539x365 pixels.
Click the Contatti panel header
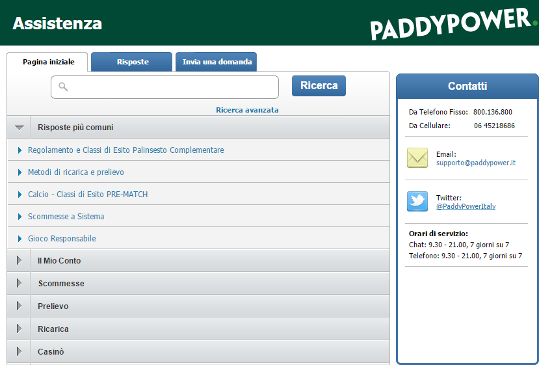467,86
